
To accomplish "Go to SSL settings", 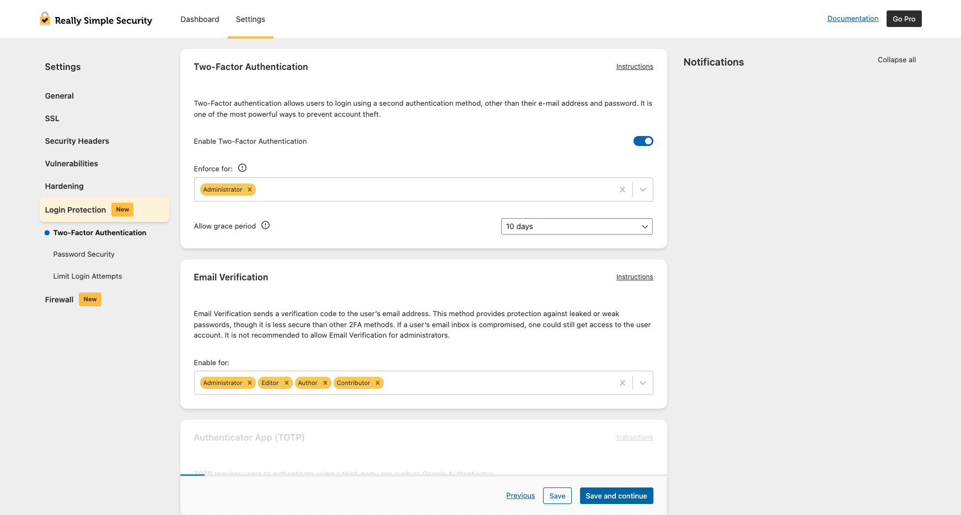I will tap(52, 118).
